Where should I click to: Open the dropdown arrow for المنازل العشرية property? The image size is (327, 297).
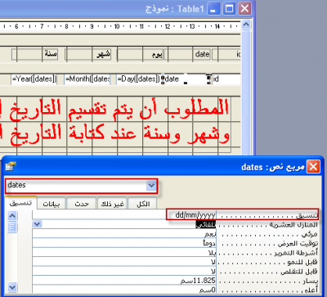click(x=37, y=224)
